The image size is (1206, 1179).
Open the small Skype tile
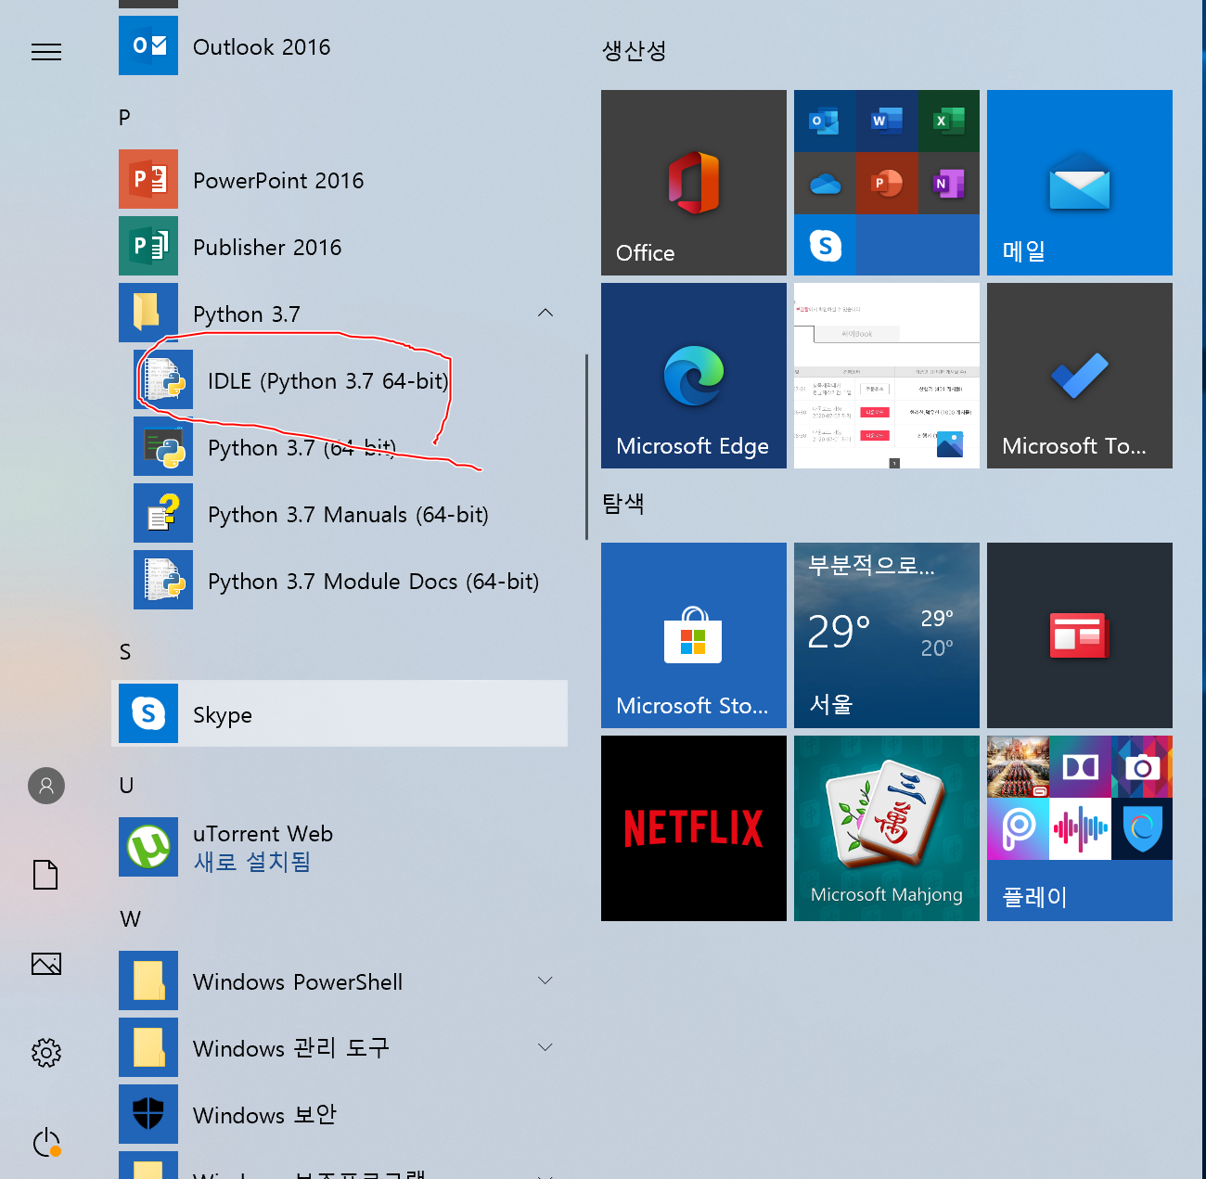(825, 245)
